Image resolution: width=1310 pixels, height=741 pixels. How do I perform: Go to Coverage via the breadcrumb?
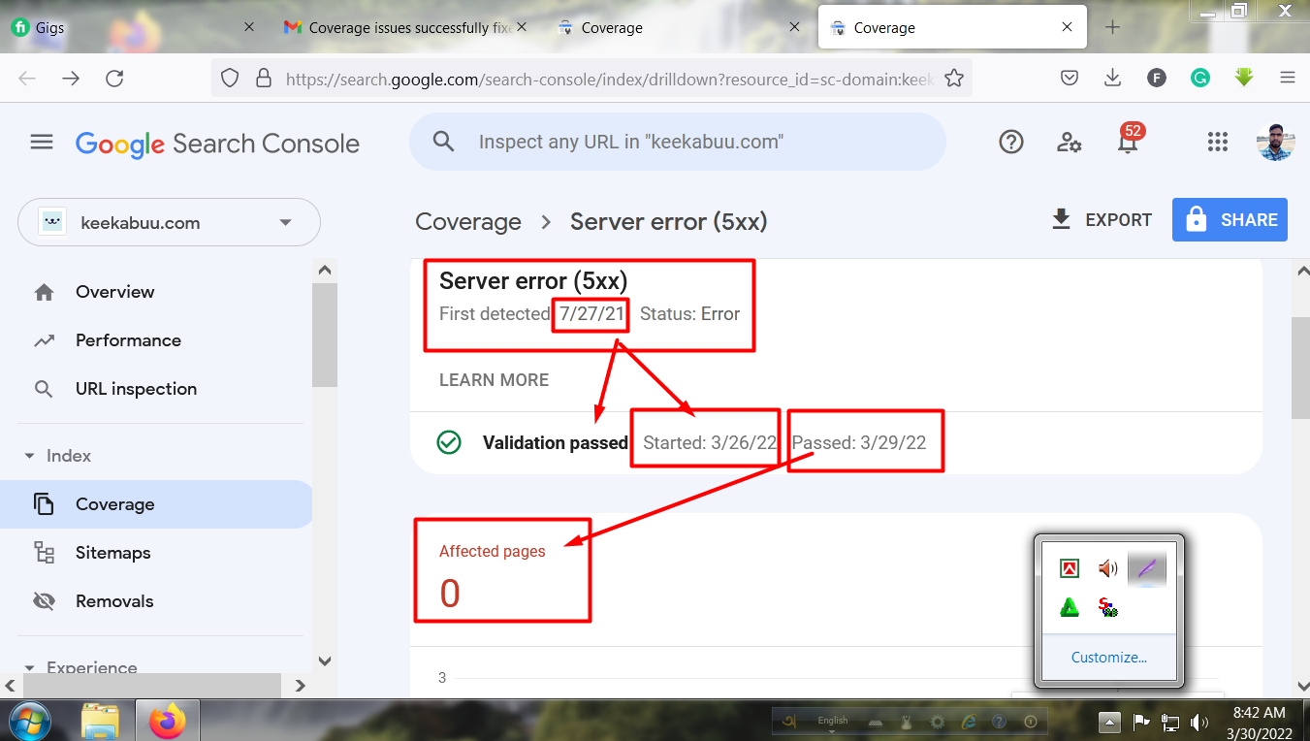coord(468,222)
